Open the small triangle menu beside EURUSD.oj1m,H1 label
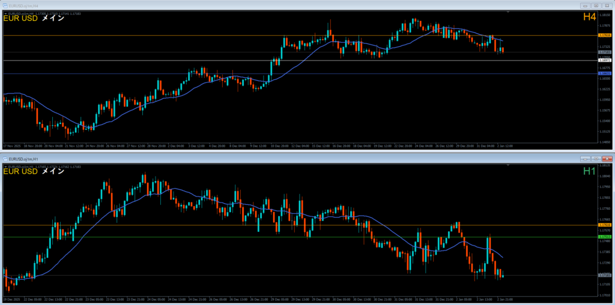The image size is (615, 305). point(5,167)
